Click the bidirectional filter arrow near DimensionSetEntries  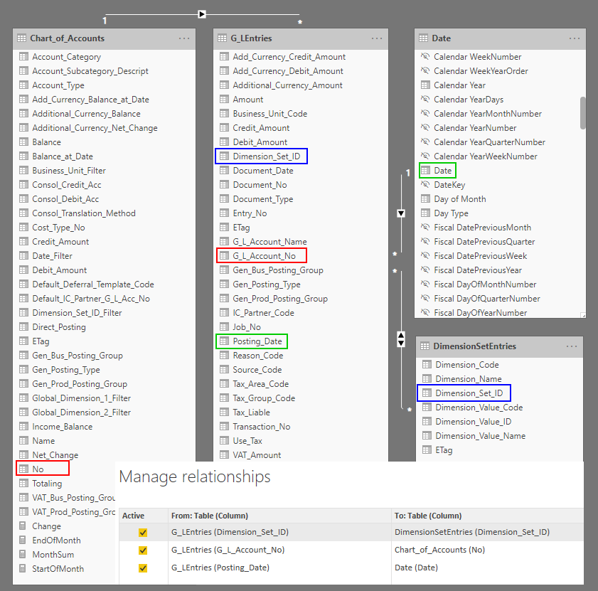coord(401,339)
